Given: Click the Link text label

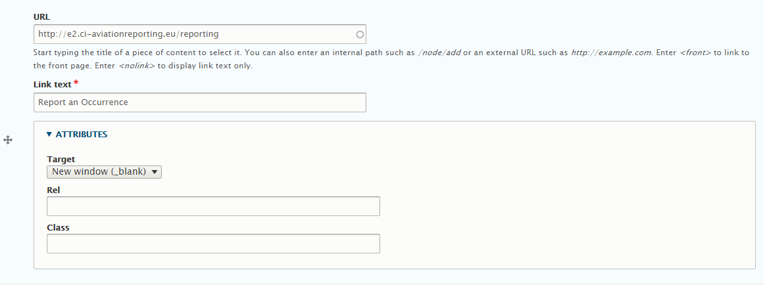Looking at the screenshot, I should click(53, 84).
